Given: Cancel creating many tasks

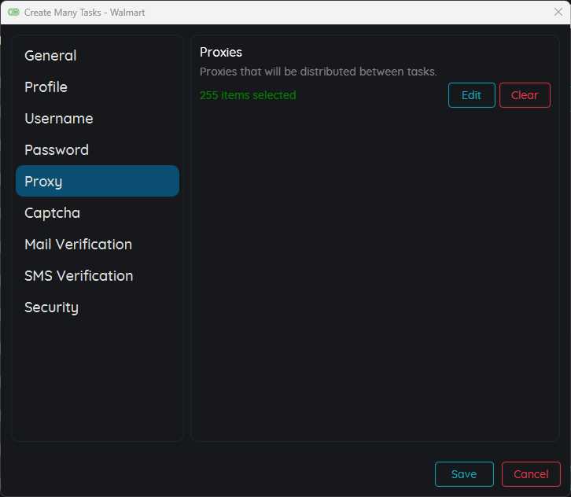Looking at the screenshot, I should (x=531, y=474).
